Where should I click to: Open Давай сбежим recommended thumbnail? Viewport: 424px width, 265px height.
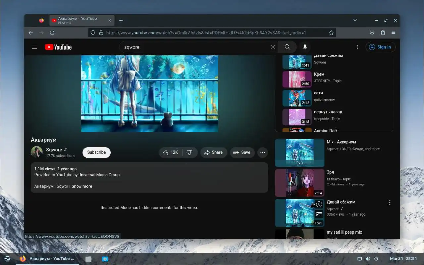[x=299, y=213]
